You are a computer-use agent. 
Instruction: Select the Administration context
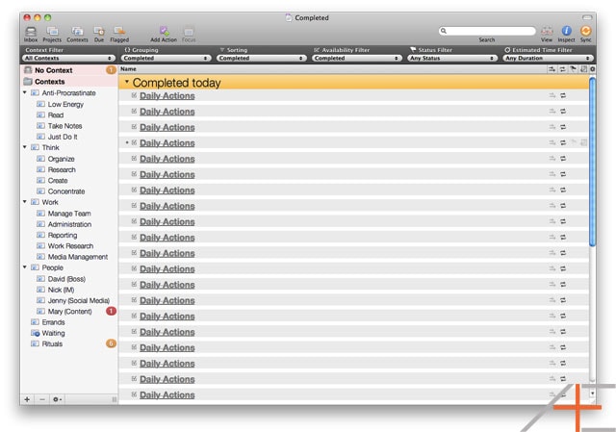(69, 224)
